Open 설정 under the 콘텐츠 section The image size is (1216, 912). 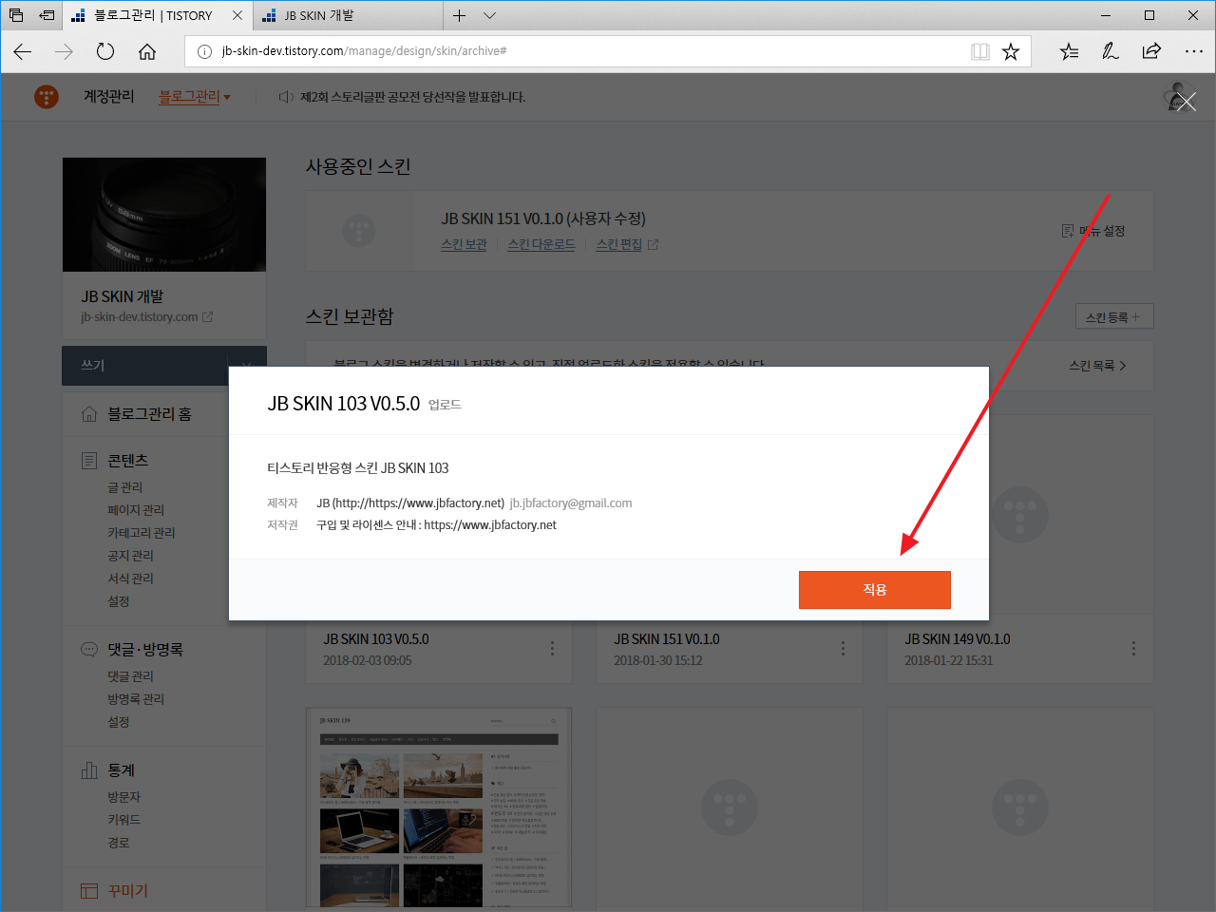[x=119, y=601]
